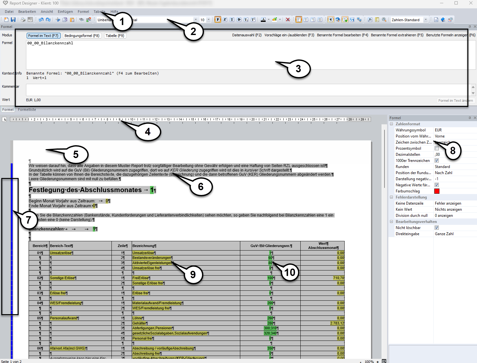Viewport: 477px width, 363px height.
Task: Open the Zahlen-Standard format dropdown
Action: [x=426, y=20]
